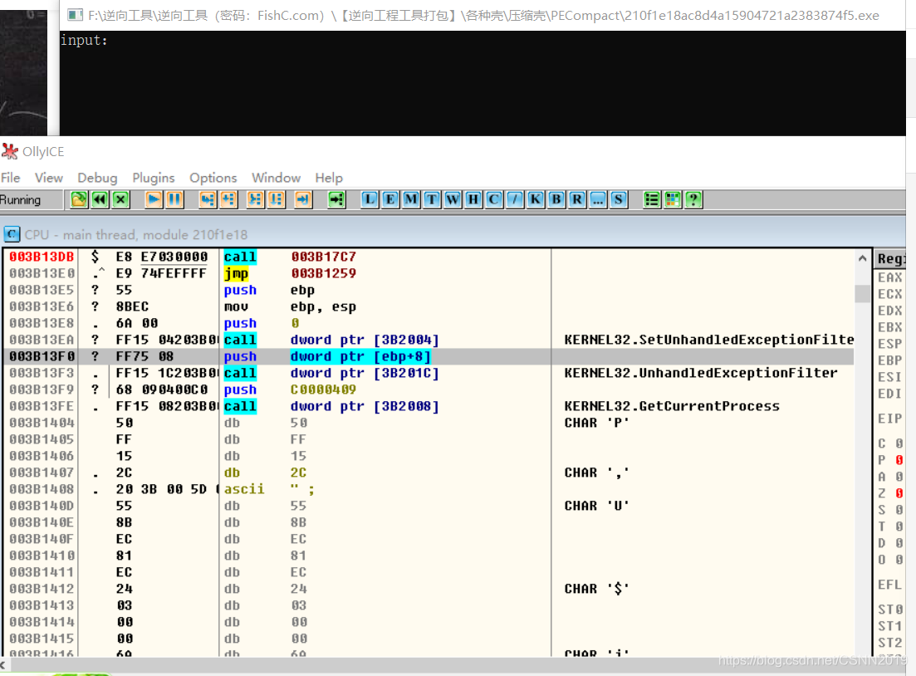This screenshot has height=676, width=916.
Task: Toggle the P flag value
Action: click(x=899, y=460)
